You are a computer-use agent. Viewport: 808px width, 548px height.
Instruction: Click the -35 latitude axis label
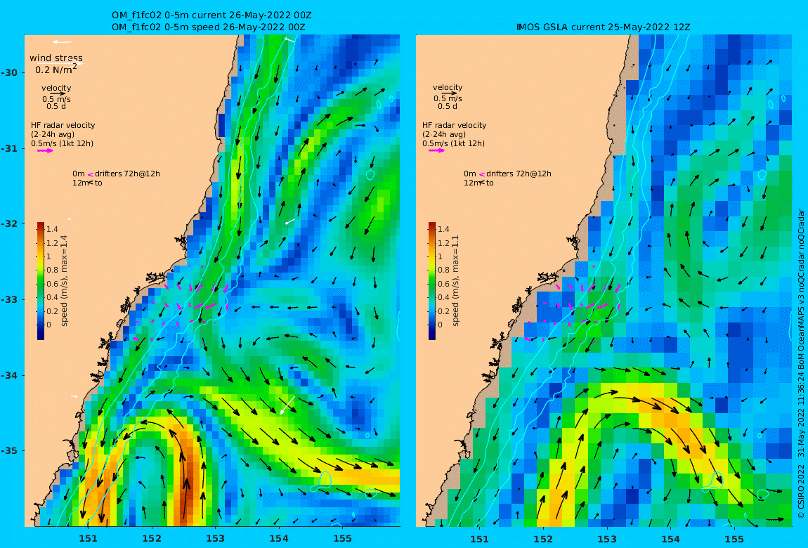[8, 451]
